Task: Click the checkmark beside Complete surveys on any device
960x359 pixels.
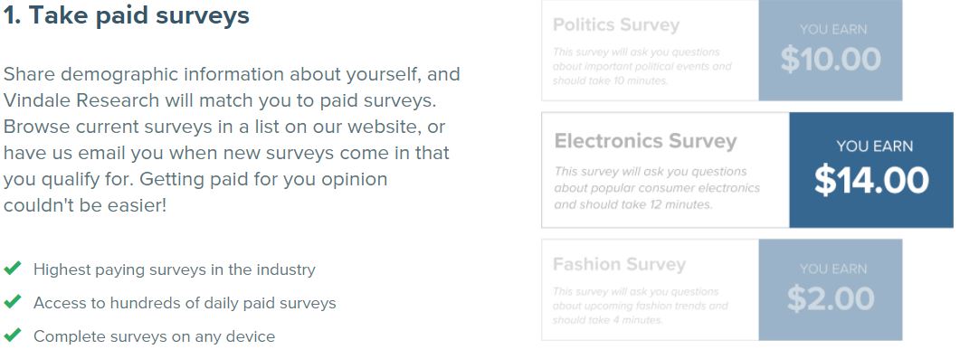Action: tap(13, 335)
